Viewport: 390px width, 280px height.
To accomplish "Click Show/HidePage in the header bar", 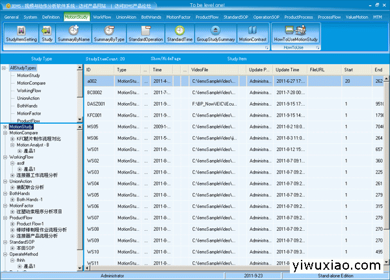I will [x=166, y=59].
